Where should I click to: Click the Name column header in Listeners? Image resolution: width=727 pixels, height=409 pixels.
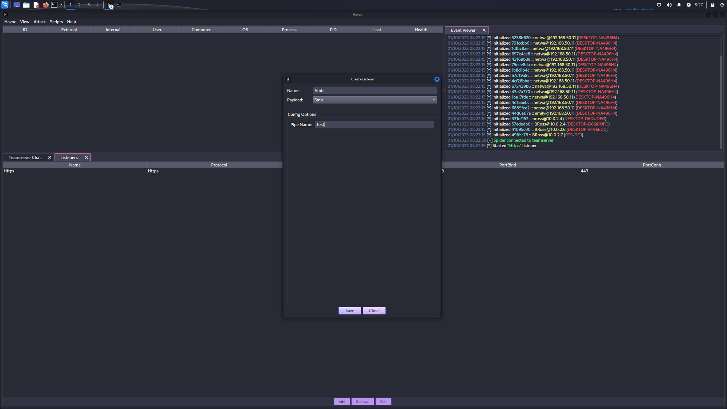75,165
